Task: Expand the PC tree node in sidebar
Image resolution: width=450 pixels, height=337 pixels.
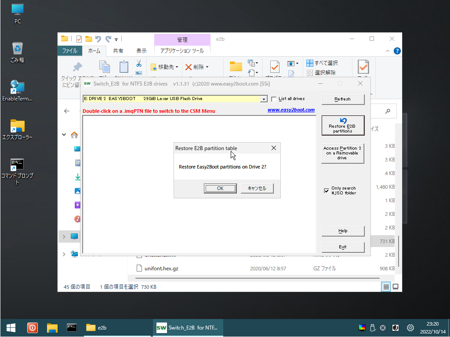Action: pyautogui.click(x=64, y=237)
